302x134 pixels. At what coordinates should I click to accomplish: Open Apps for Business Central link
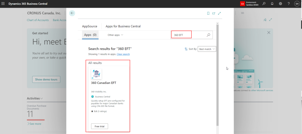coord(123,26)
